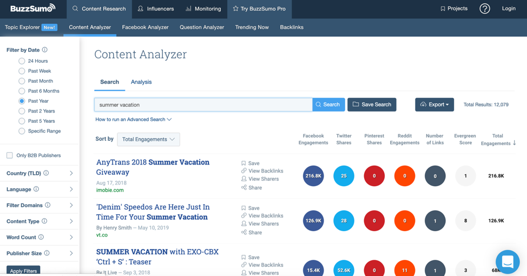Click info icon beside Content Type
Screen dimensions: 527x276
(x=44, y=221)
